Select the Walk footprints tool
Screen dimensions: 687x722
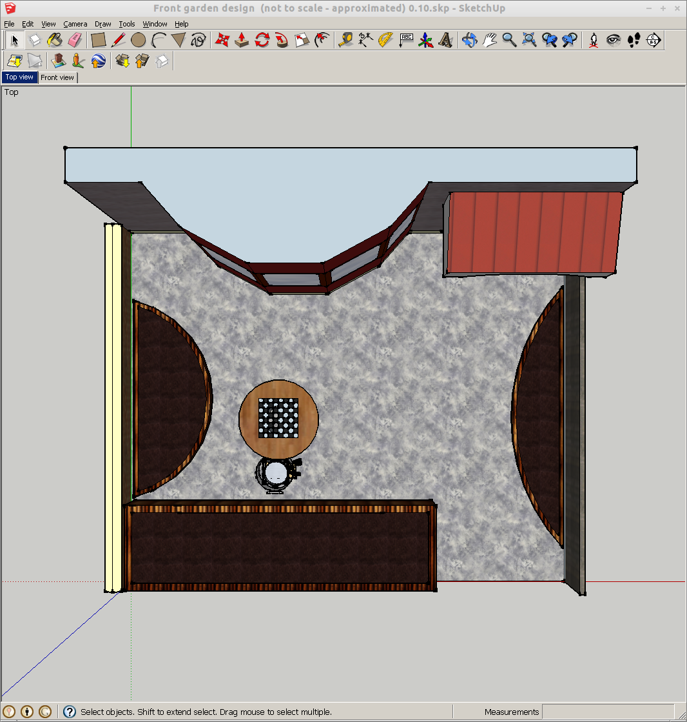pyautogui.click(x=634, y=39)
